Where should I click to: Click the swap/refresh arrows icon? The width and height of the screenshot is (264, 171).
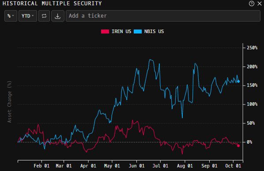click(44, 16)
